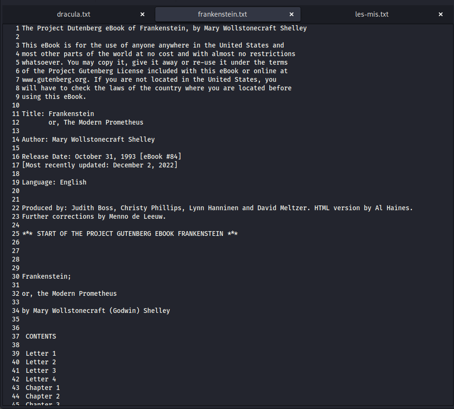
Task: Place cursor on the Title: Frankenstein line
Action: tap(58, 114)
